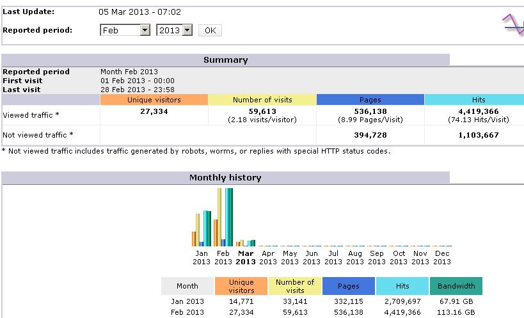Click the Last visit date 28 Feb 2013 - 23:58
This screenshot has width=524, height=318.
[x=138, y=90]
